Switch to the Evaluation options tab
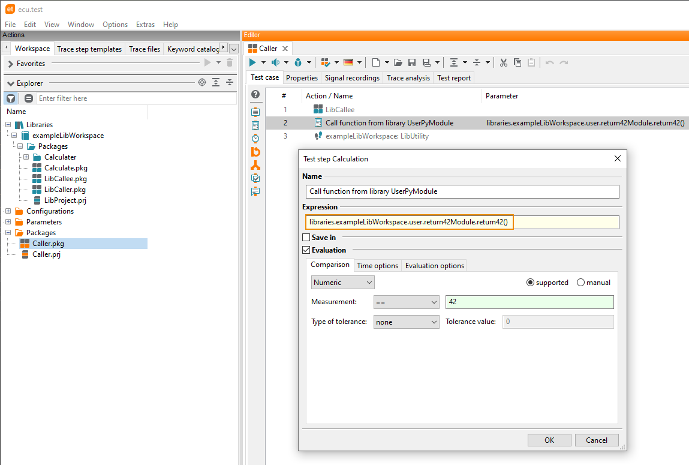Screen dimensions: 689x465 435,265
